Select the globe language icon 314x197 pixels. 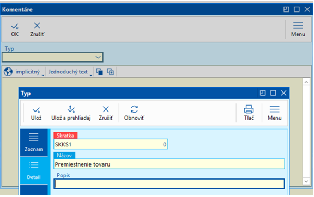tap(8, 72)
